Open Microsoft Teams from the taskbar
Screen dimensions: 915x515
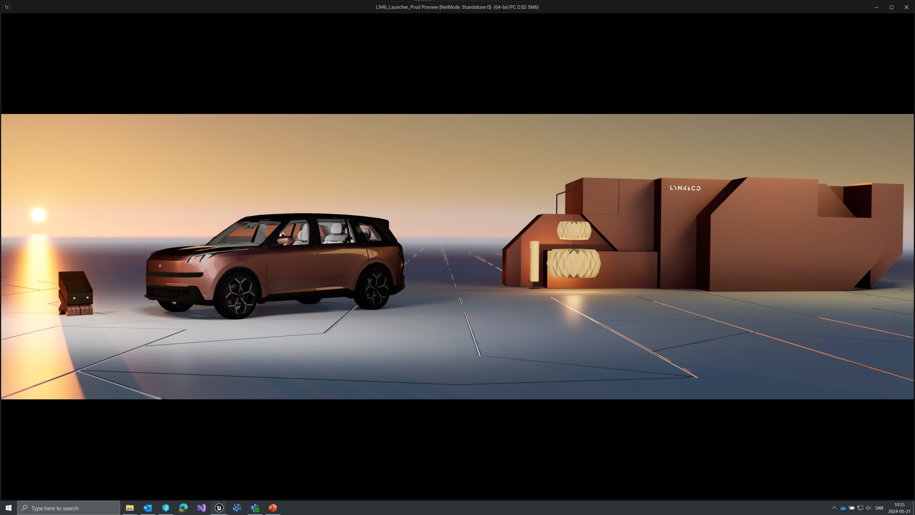255,508
